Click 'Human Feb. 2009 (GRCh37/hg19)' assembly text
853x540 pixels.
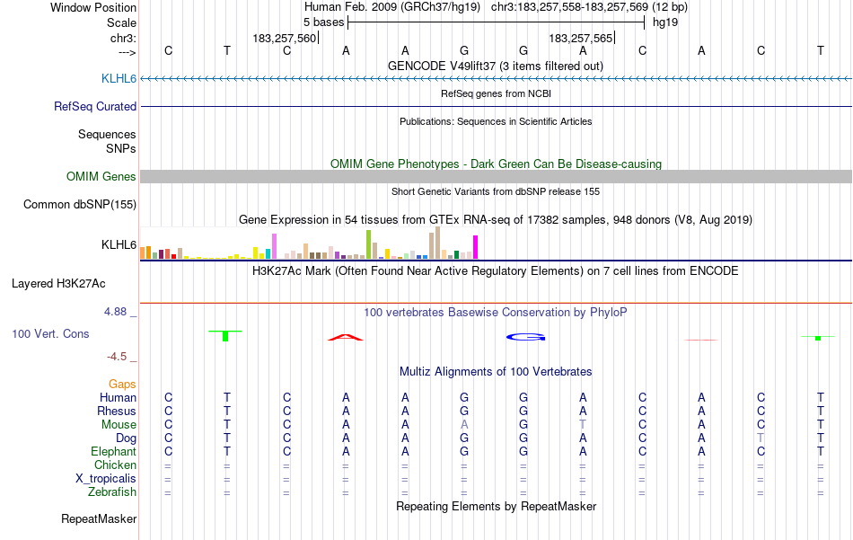pos(392,7)
